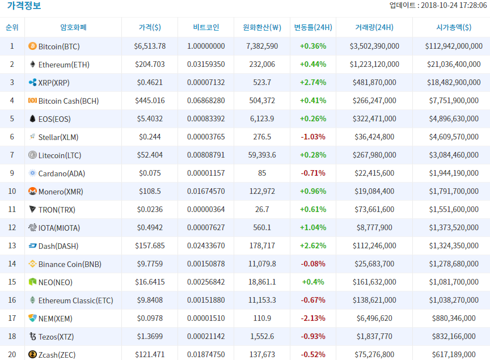Image resolution: width=490 pixels, height=360 pixels.
Task: Select Ethereum volume $1,223,120,000
Action: [374, 65]
